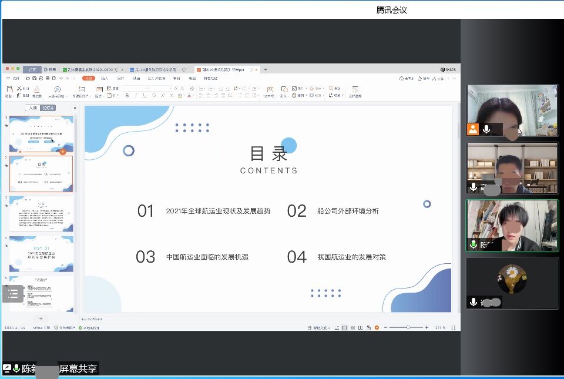This screenshot has height=379, width=564.
Task: Open the font name dropdown
Action: point(134,88)
